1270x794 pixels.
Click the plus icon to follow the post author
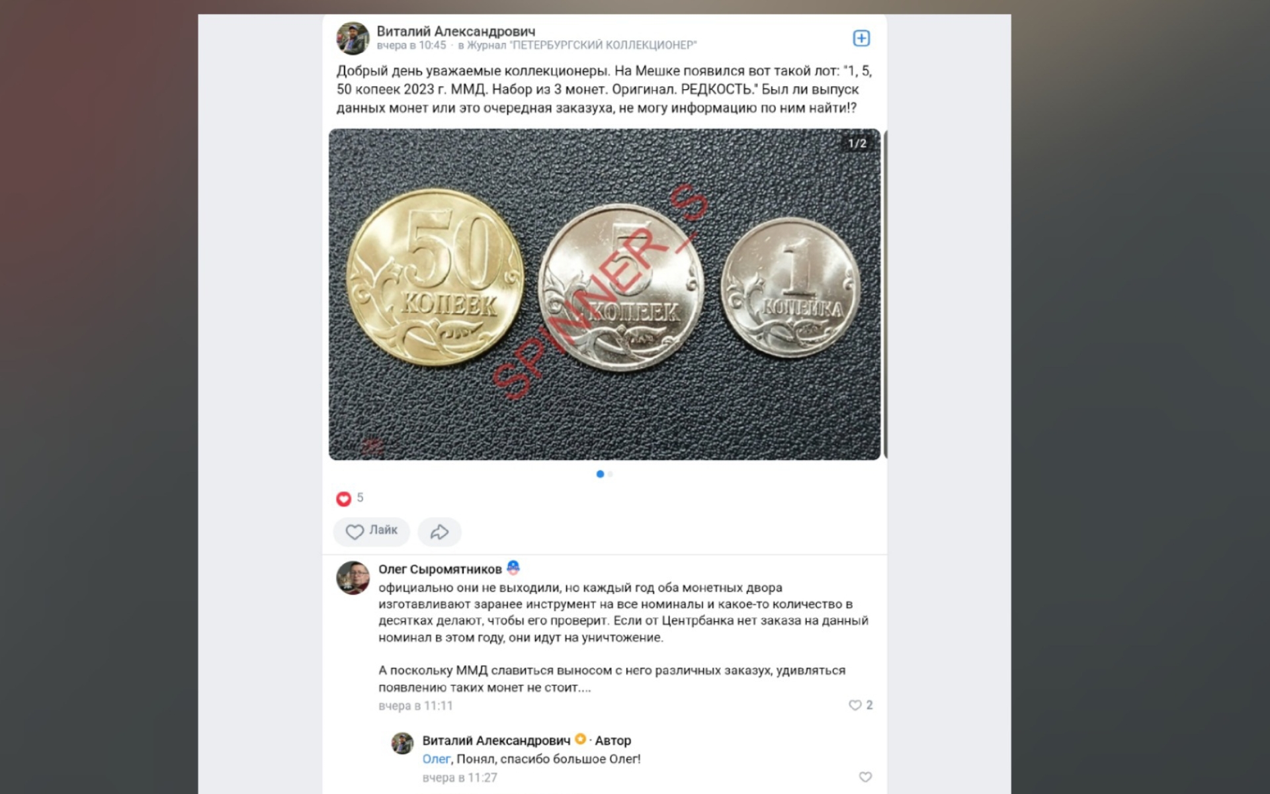[861, 38]
